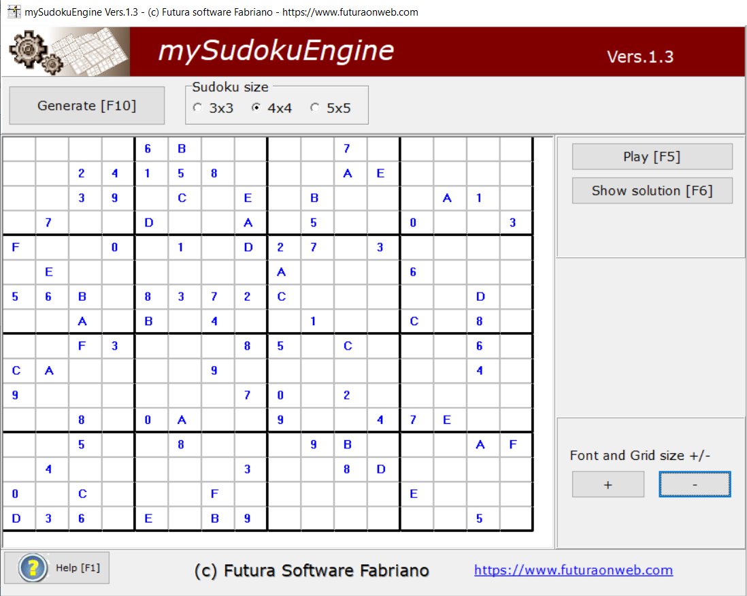Select the 3x3 Sudoku size option
The width and height of the screenshot is (747, 596).
click(x=197, y=107)
